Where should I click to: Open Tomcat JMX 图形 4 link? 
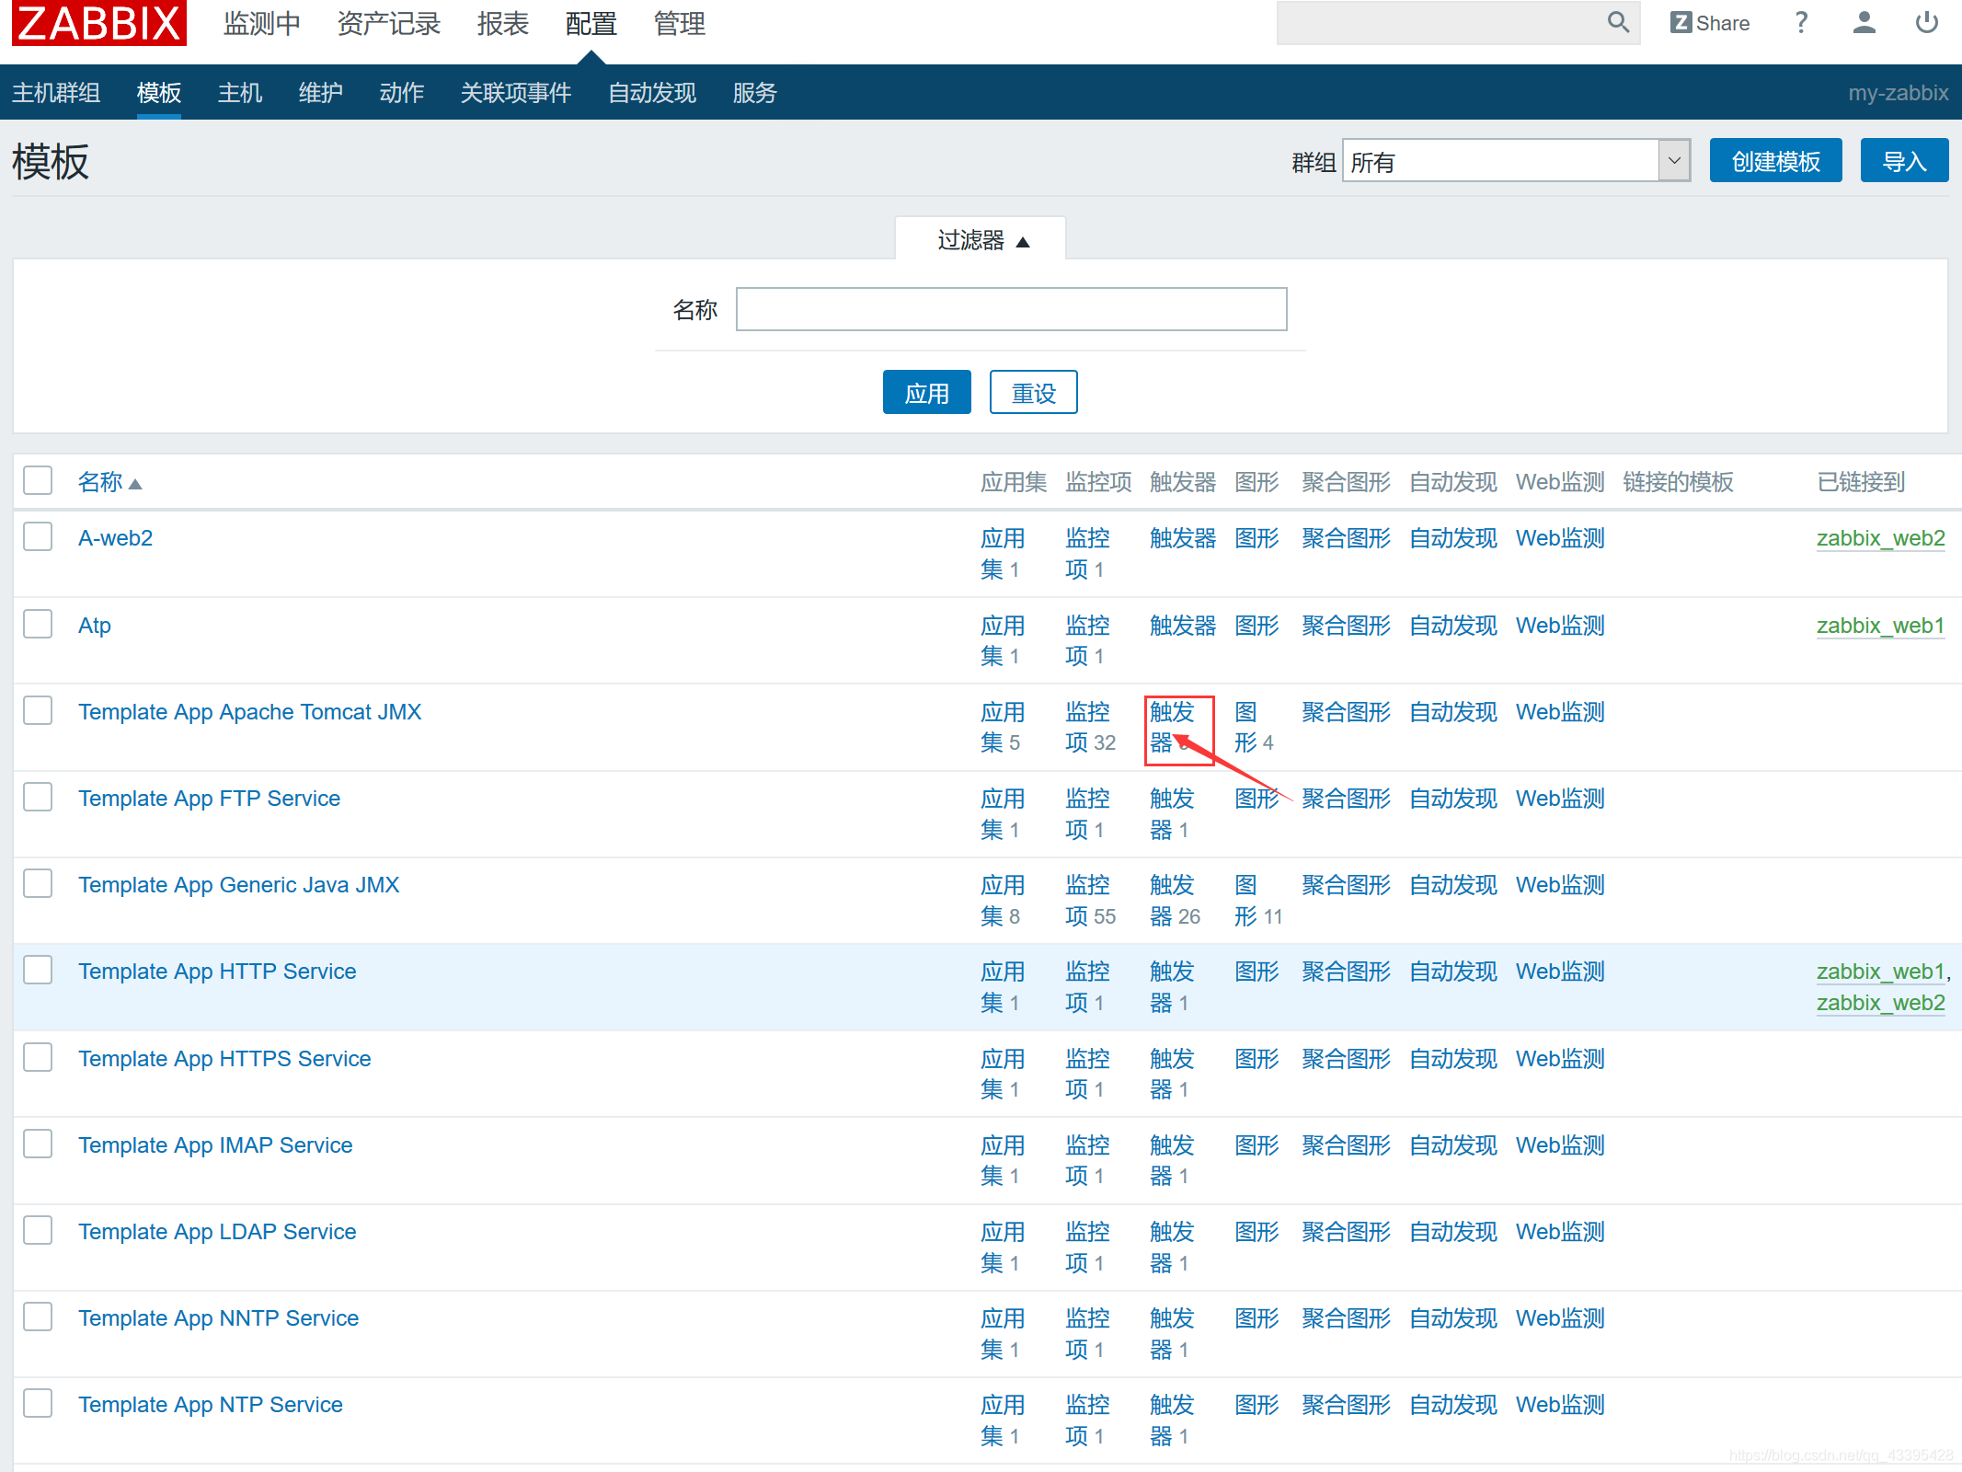tap(1254, 728)
